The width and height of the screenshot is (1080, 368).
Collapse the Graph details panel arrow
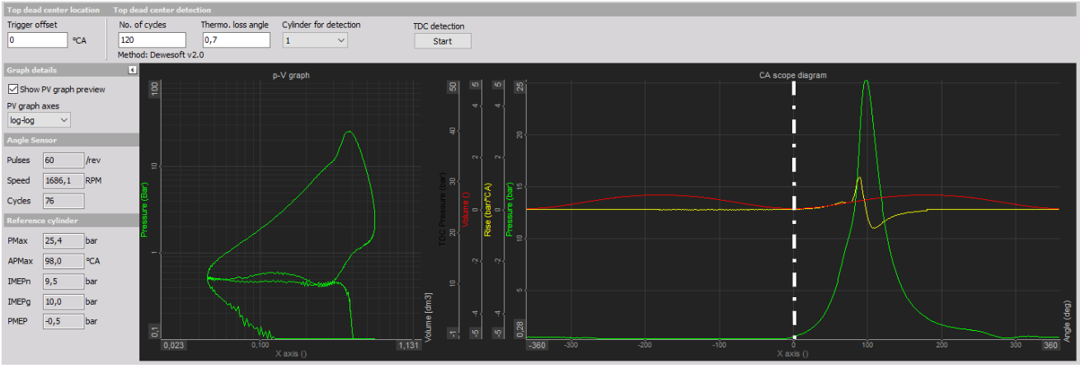point(132,71)
